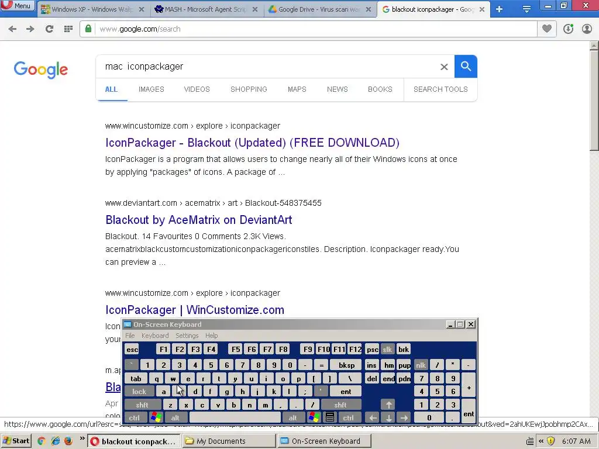Viewport: 599px width, 449px height.
Task: Open the downloads icon in toolbar
Action: point(568,29)
